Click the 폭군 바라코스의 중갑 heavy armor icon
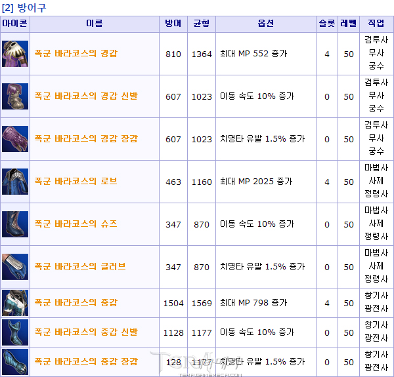 [x=15, y=303]
